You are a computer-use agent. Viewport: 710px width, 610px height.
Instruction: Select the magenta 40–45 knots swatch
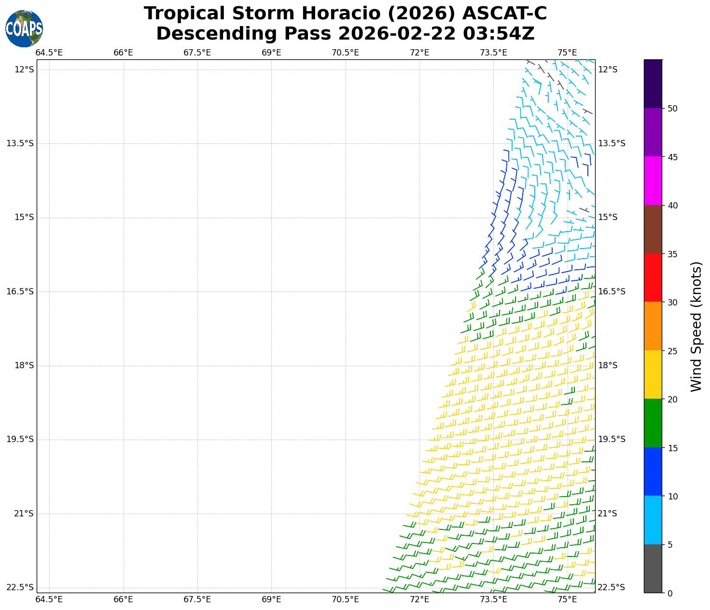(x=653, y=180)
